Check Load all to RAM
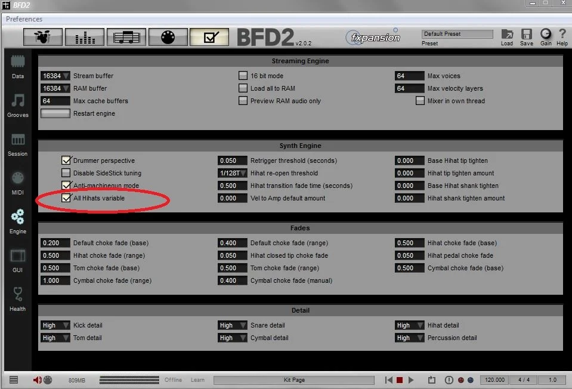572x389 pixels. pyautogui.click(x=243, y=88)
